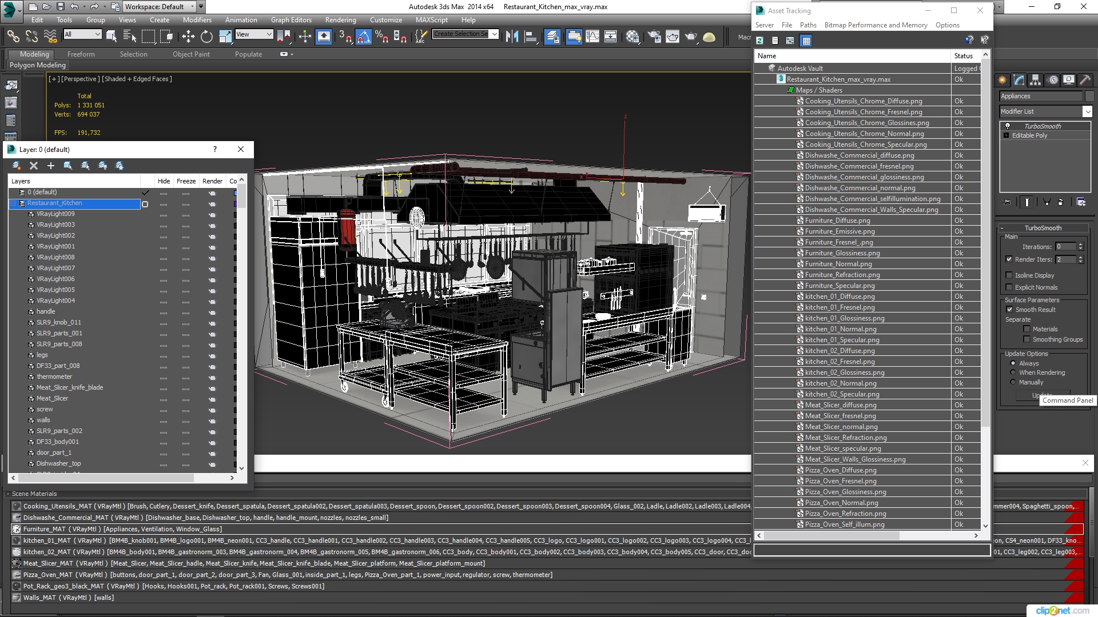The width and height of the screenshot is (1098, 617).
Task: Click color swatch of 0 (default) layer
Action: 235,193
